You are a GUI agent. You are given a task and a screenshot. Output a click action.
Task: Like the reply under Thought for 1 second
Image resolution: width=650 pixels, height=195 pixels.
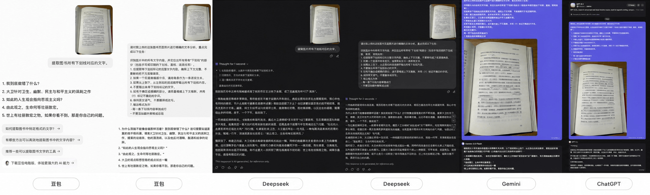click(x=229, y=167)
